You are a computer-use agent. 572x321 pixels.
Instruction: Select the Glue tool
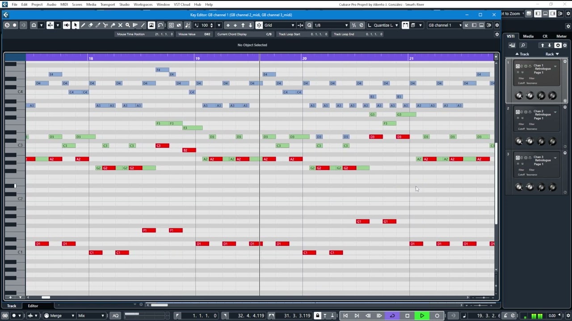tap(113, 25)
